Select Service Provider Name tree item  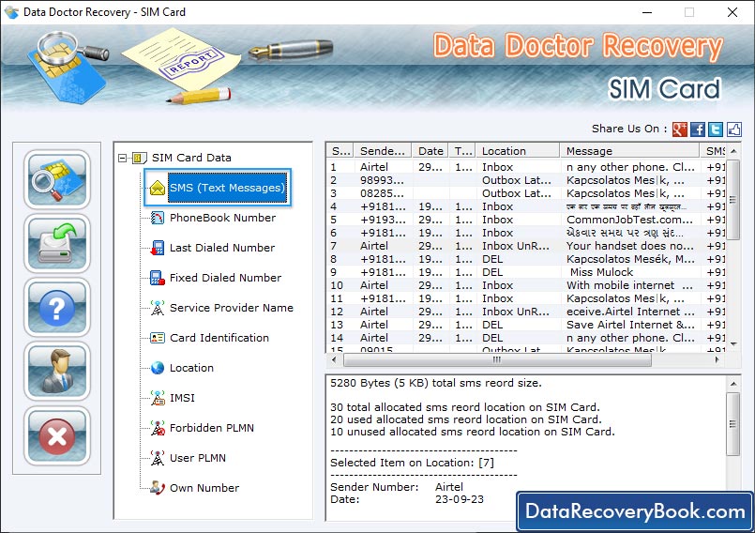pos(231,308)
